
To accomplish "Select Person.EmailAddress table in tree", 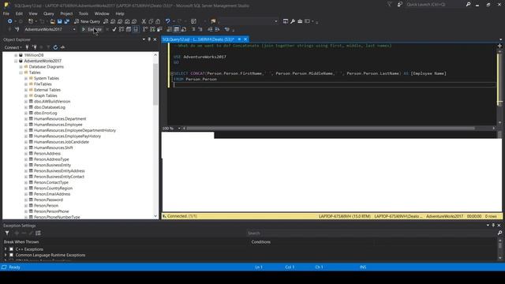I will (x=52, y=194).
